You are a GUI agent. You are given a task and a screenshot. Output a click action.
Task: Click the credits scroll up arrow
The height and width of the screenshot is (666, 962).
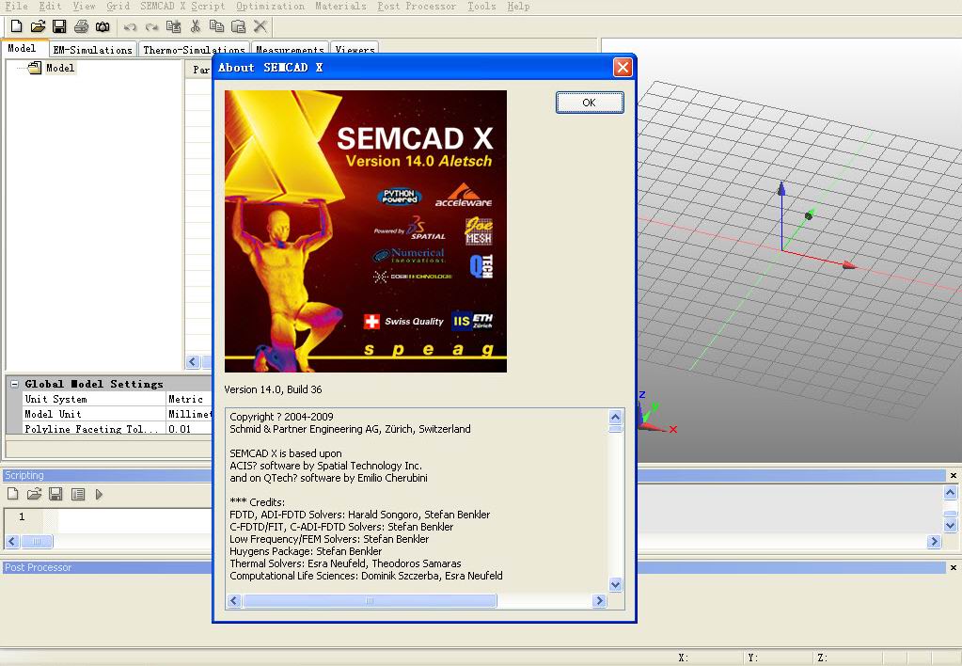615,418
